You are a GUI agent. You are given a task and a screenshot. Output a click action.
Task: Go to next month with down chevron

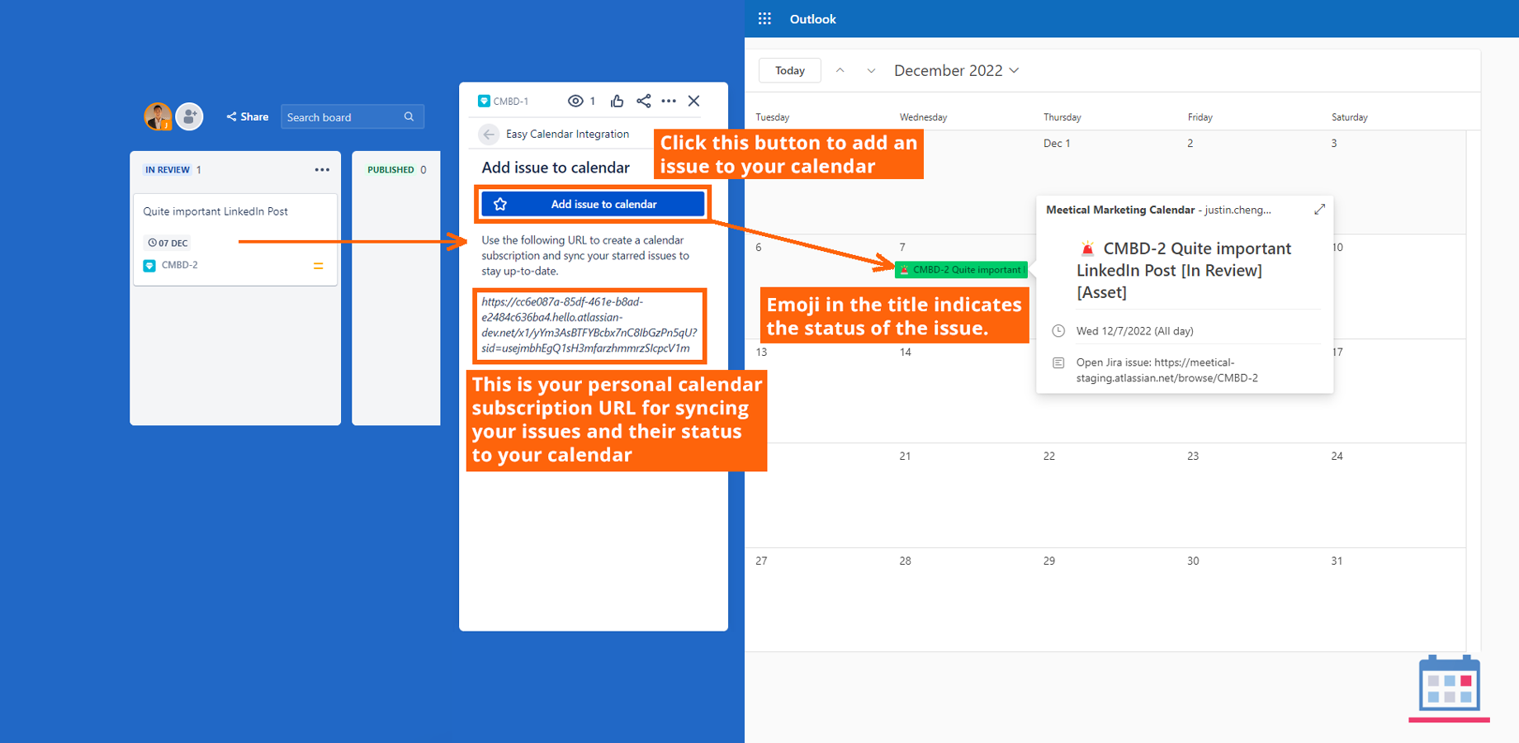[871, 70]
